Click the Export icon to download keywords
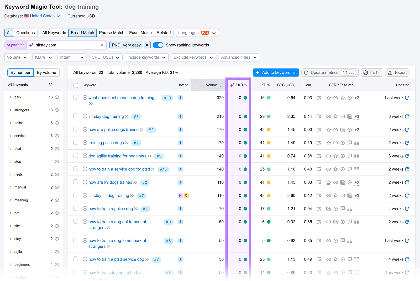Screen dimensions: 420x281 pos(397,72)
